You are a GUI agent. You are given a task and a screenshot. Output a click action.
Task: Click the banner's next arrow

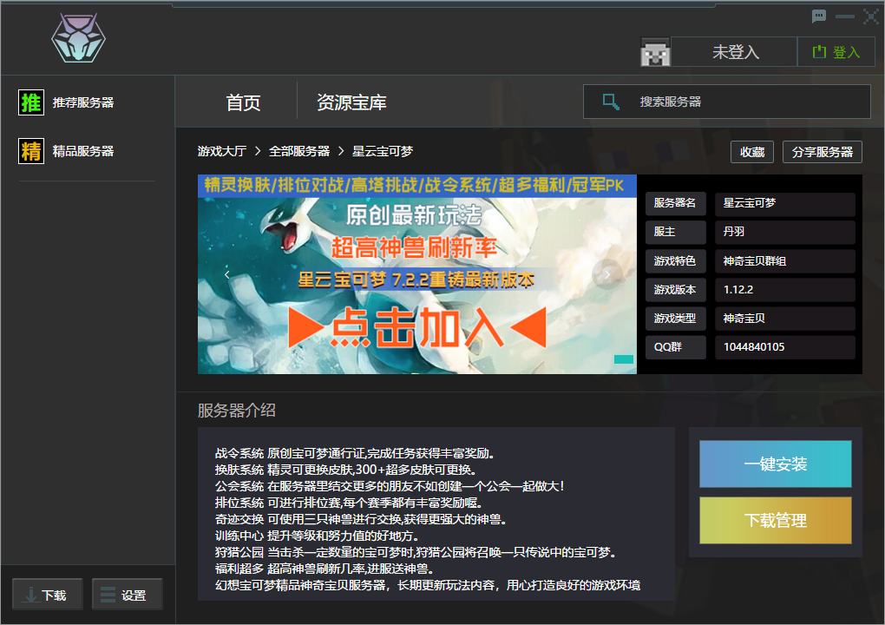click(x=606, y=274)
